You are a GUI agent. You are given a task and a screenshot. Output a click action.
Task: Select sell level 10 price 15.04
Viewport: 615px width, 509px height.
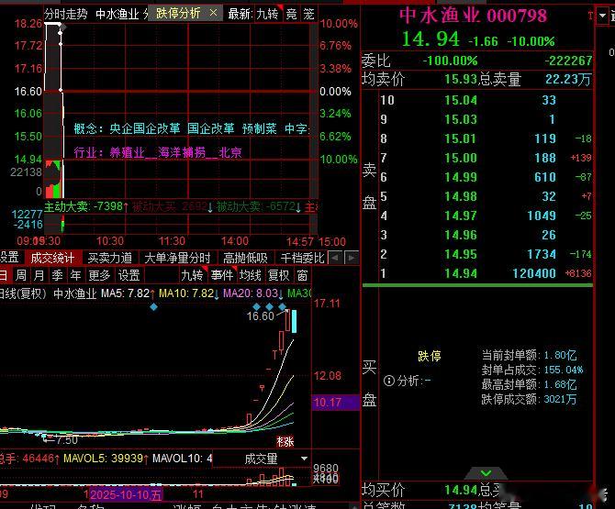(x=461, y=100)
